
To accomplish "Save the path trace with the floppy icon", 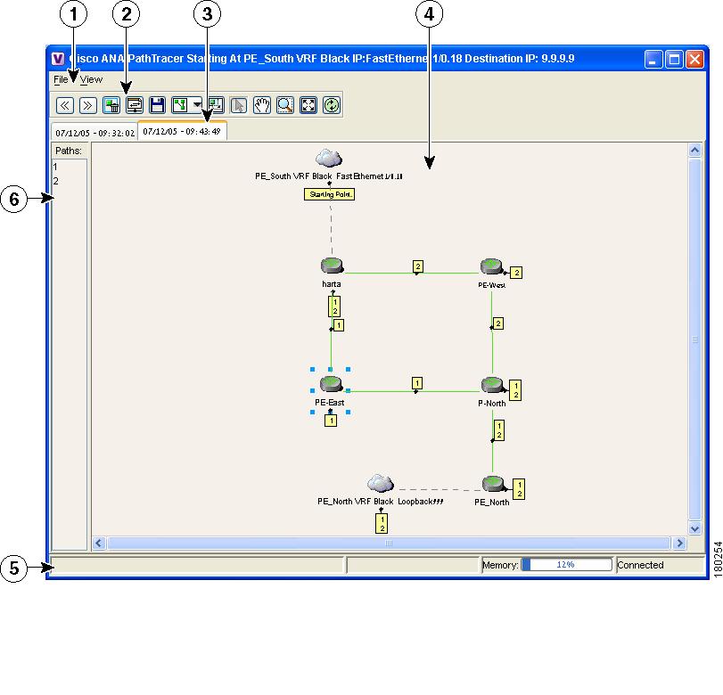I will click(x=157, y=105).
